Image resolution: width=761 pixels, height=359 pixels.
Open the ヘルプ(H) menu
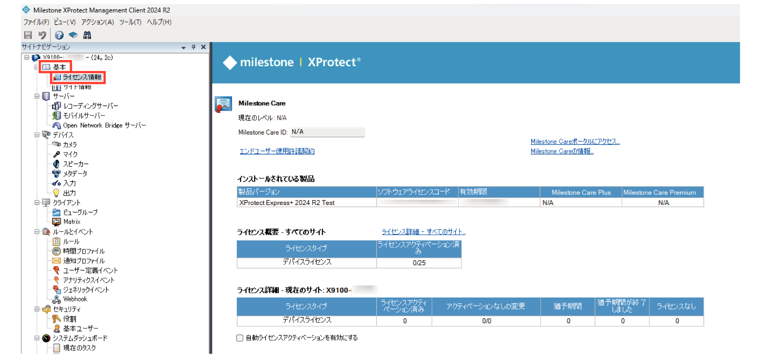coord(159,22)
